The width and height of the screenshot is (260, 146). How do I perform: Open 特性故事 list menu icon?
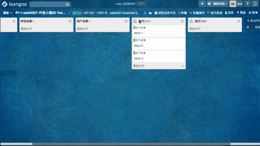pos(70,21)
